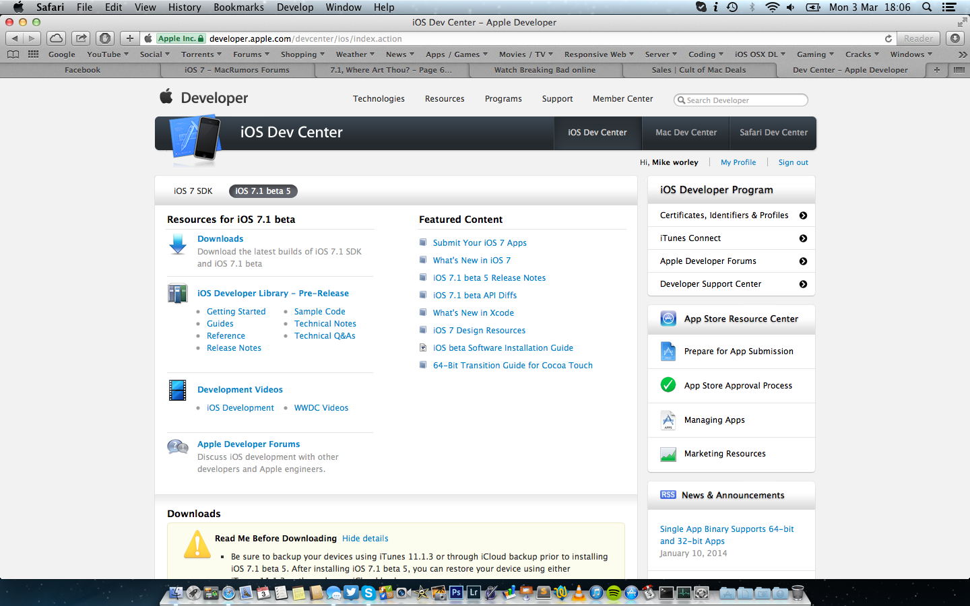Image resolution: width=970 pixels, height=606 pixels.
Task: Open the Coding bookmarks dropdown
Action: click(x=705, y=54)
